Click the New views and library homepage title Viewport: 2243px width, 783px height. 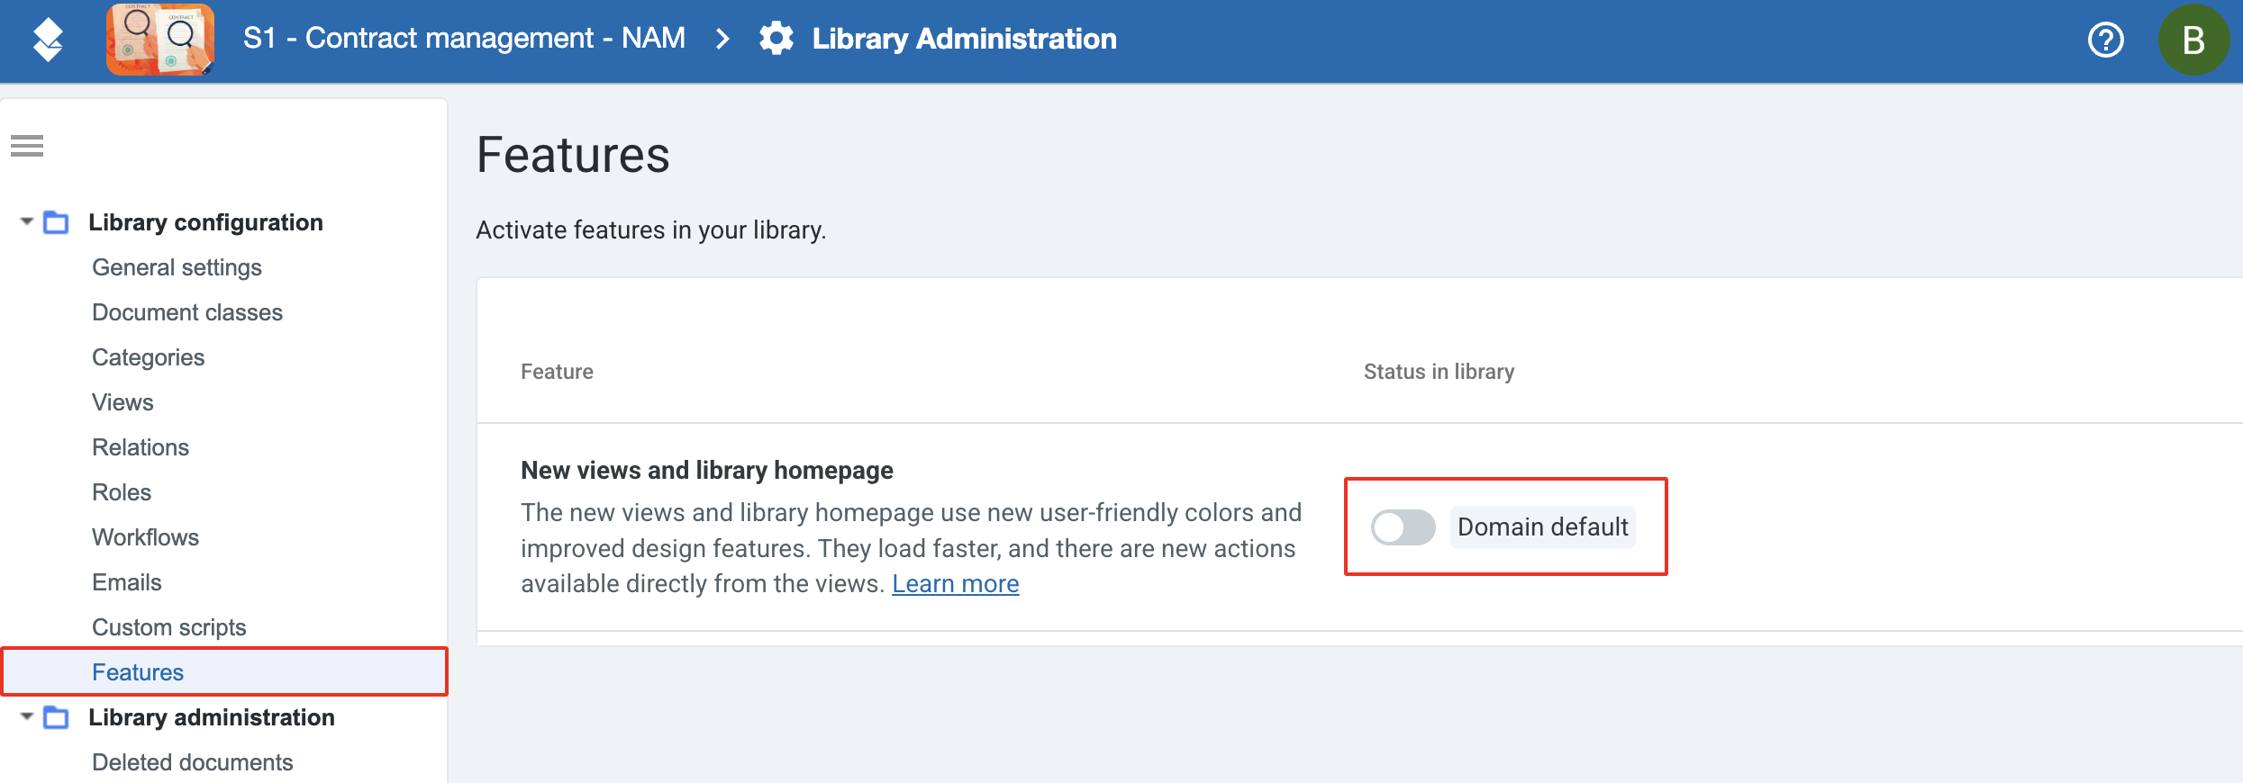point(707,470)
